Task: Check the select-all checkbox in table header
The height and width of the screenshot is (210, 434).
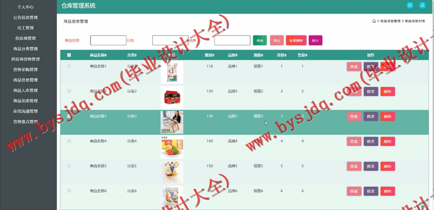Action: [69, 55]
